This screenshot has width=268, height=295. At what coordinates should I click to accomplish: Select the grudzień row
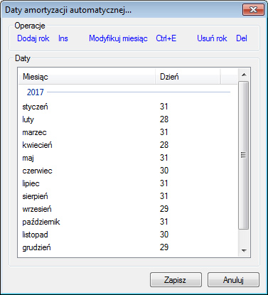tap(128, 247)
